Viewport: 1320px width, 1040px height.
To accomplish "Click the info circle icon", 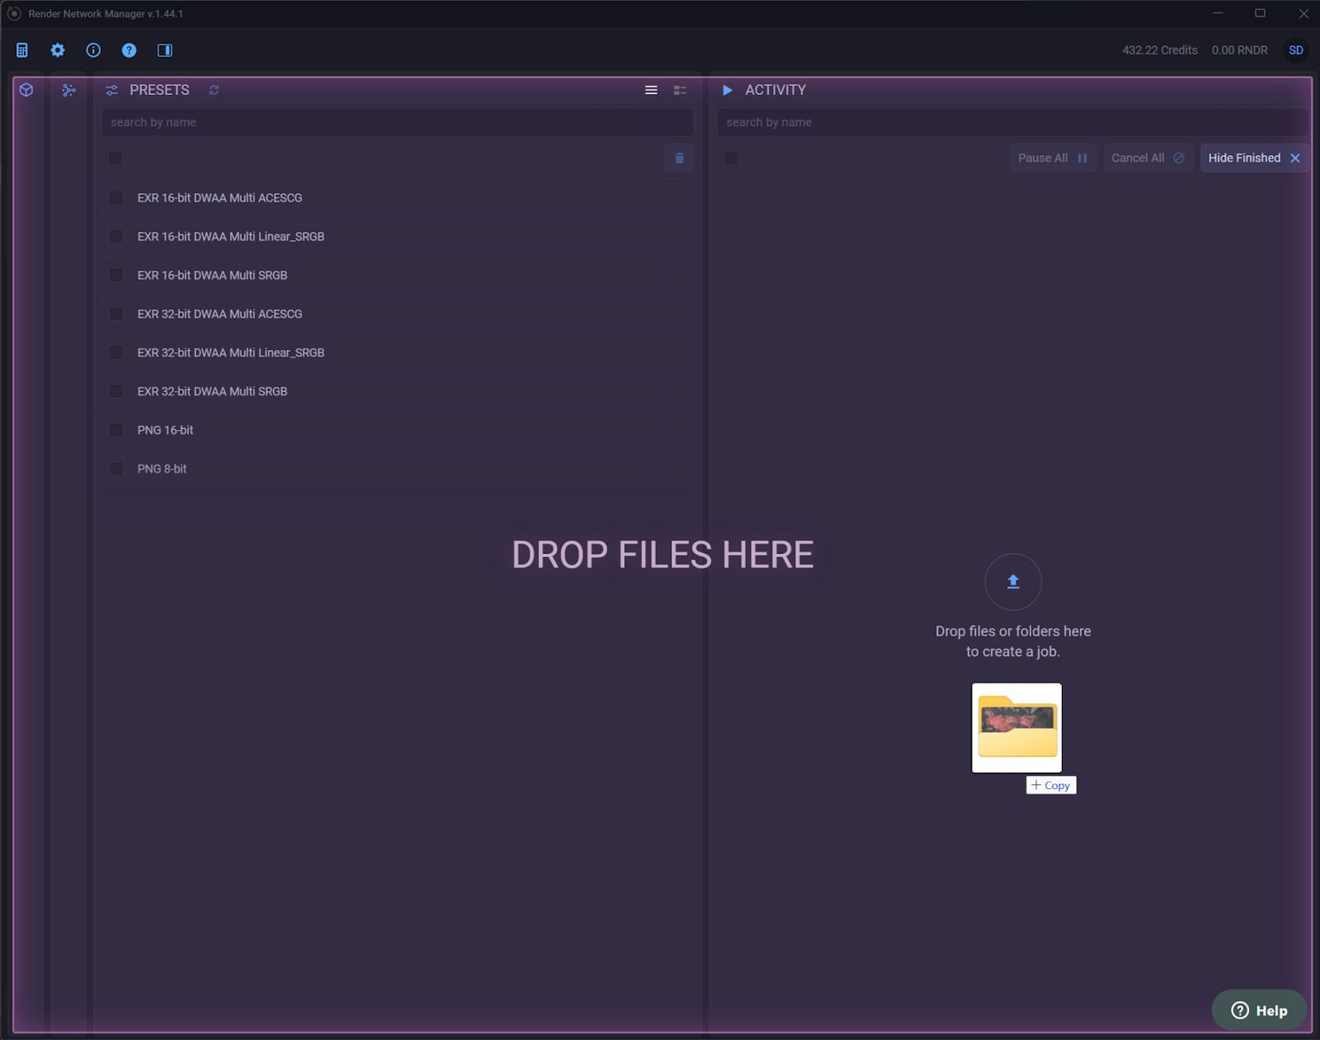I will (93, 50).
